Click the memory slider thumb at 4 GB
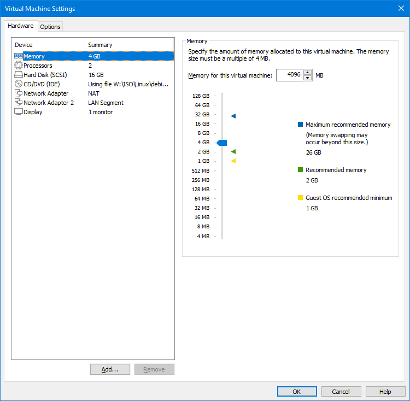Viewport: 410px width, 401px height. [x=222, y=143]
